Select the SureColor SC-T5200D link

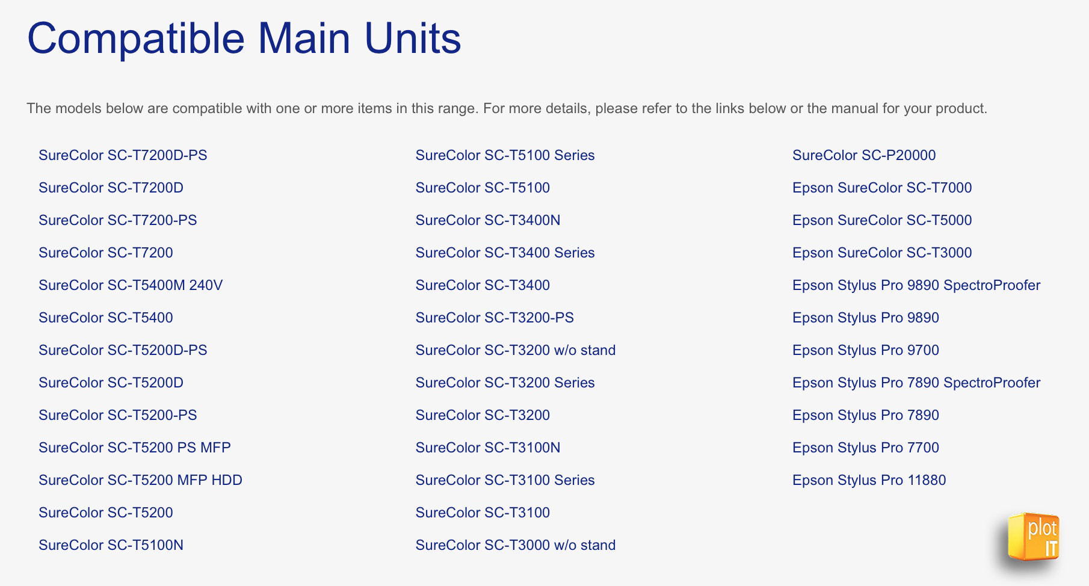click(111, 383)
